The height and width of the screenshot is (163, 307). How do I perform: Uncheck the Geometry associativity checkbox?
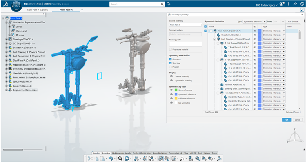pos(171,59)
